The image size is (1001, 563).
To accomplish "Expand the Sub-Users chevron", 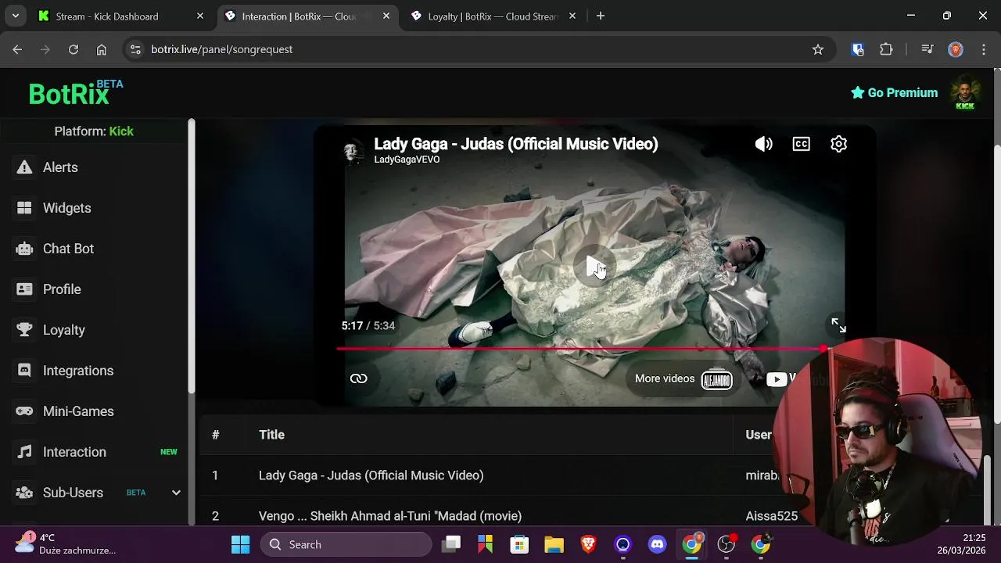I will 176,493.
